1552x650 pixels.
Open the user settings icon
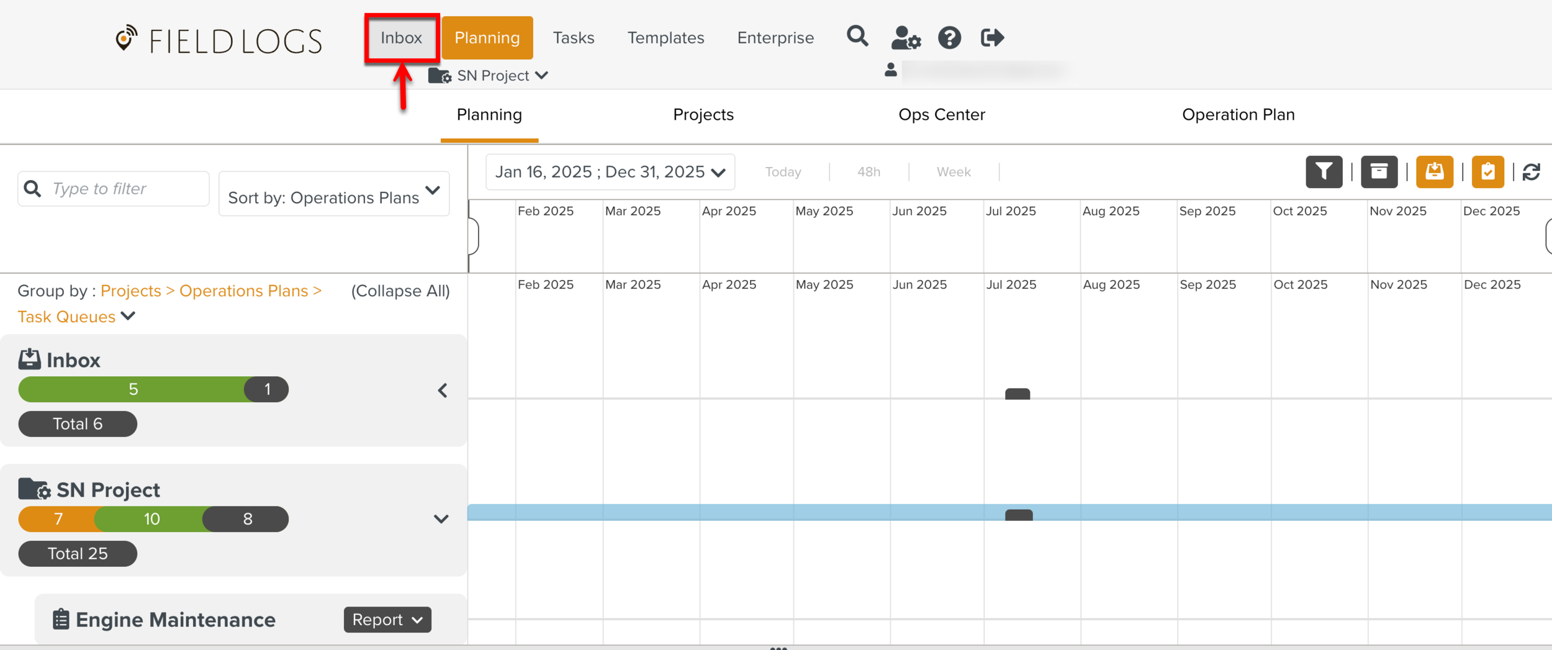[x=905, y=38]
